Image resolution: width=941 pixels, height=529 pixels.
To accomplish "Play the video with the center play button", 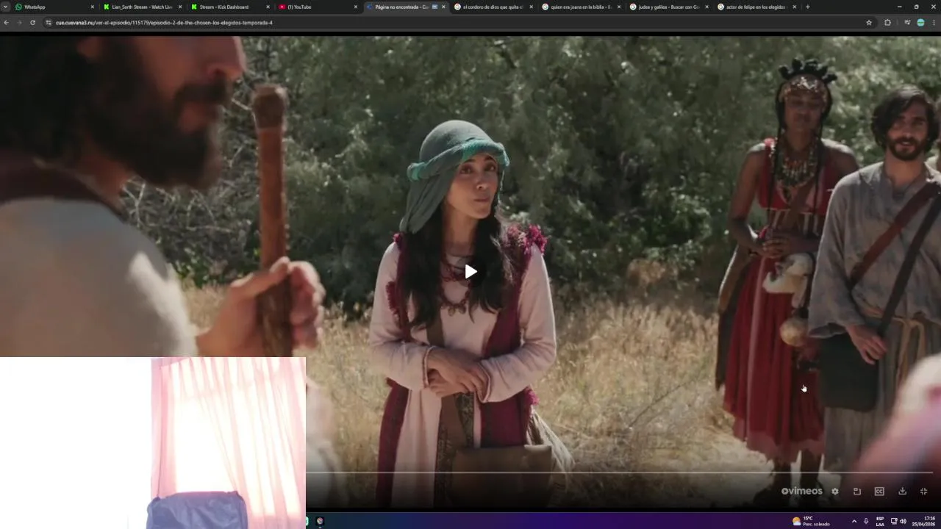I will tap(470, 272).
